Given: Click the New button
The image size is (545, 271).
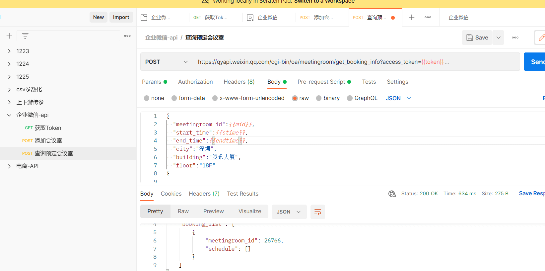Looking at the screenshot, I should 99,17.
